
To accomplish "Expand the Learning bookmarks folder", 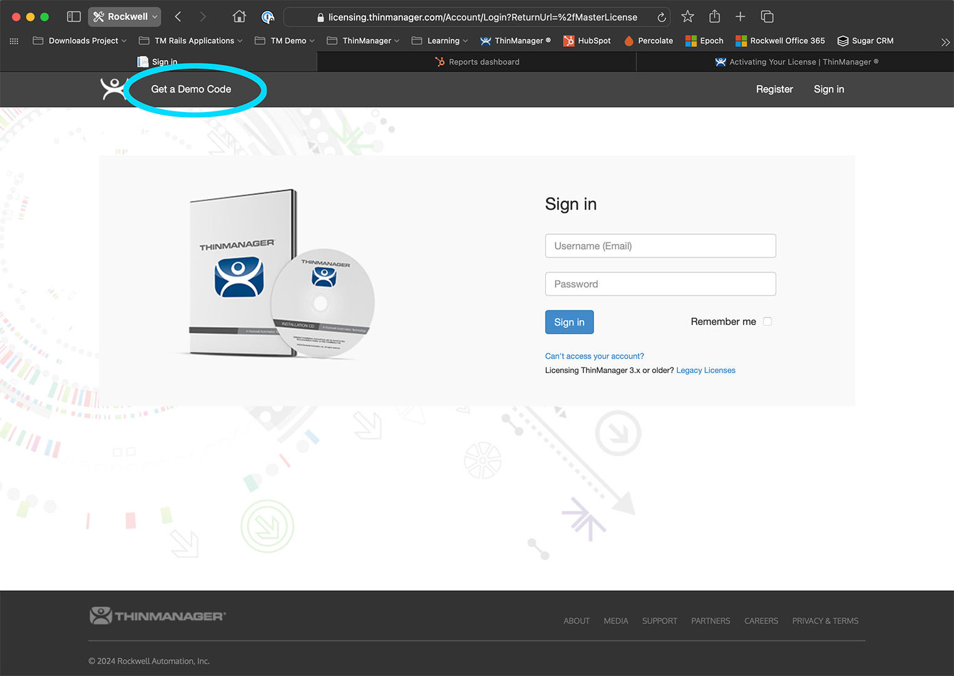I will (439, 41).
